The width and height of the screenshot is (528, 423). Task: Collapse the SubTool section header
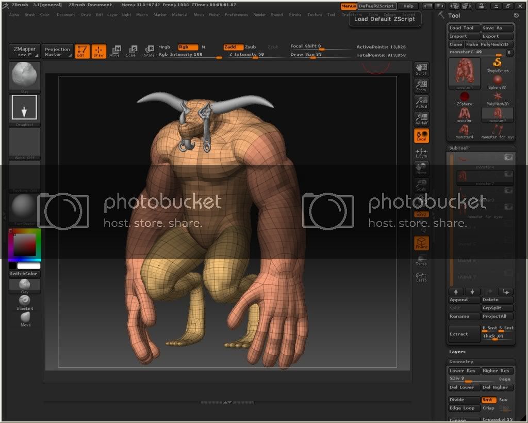458,148
